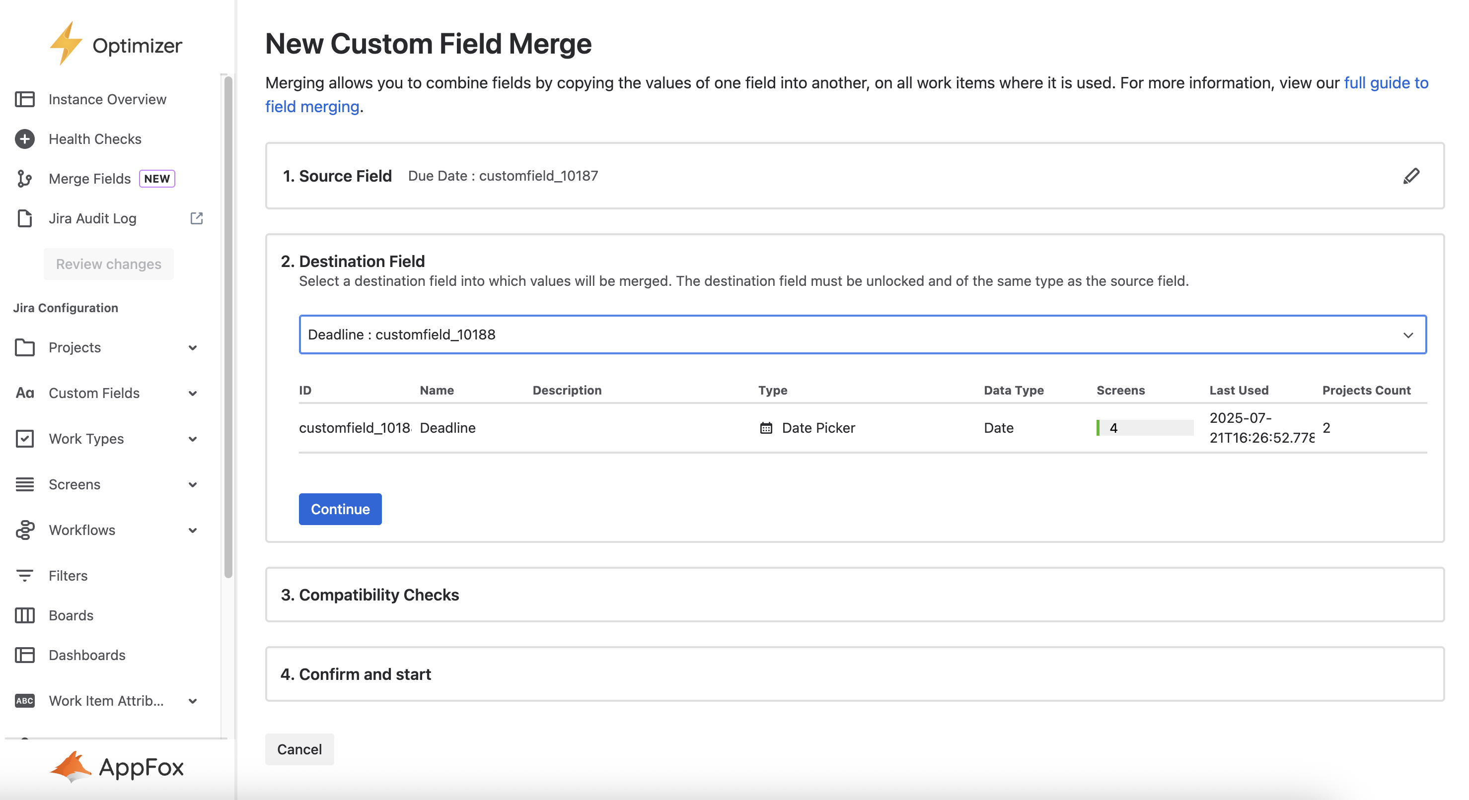Click the sidebar vertical scrollbar
This screenshot has width=1469, height=800.
pyautogui.click(x=228, y=325)
